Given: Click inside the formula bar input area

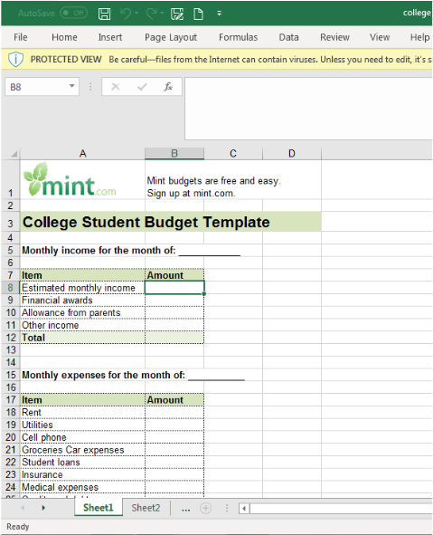Looking at the screenshot, I should coord(308,109).
